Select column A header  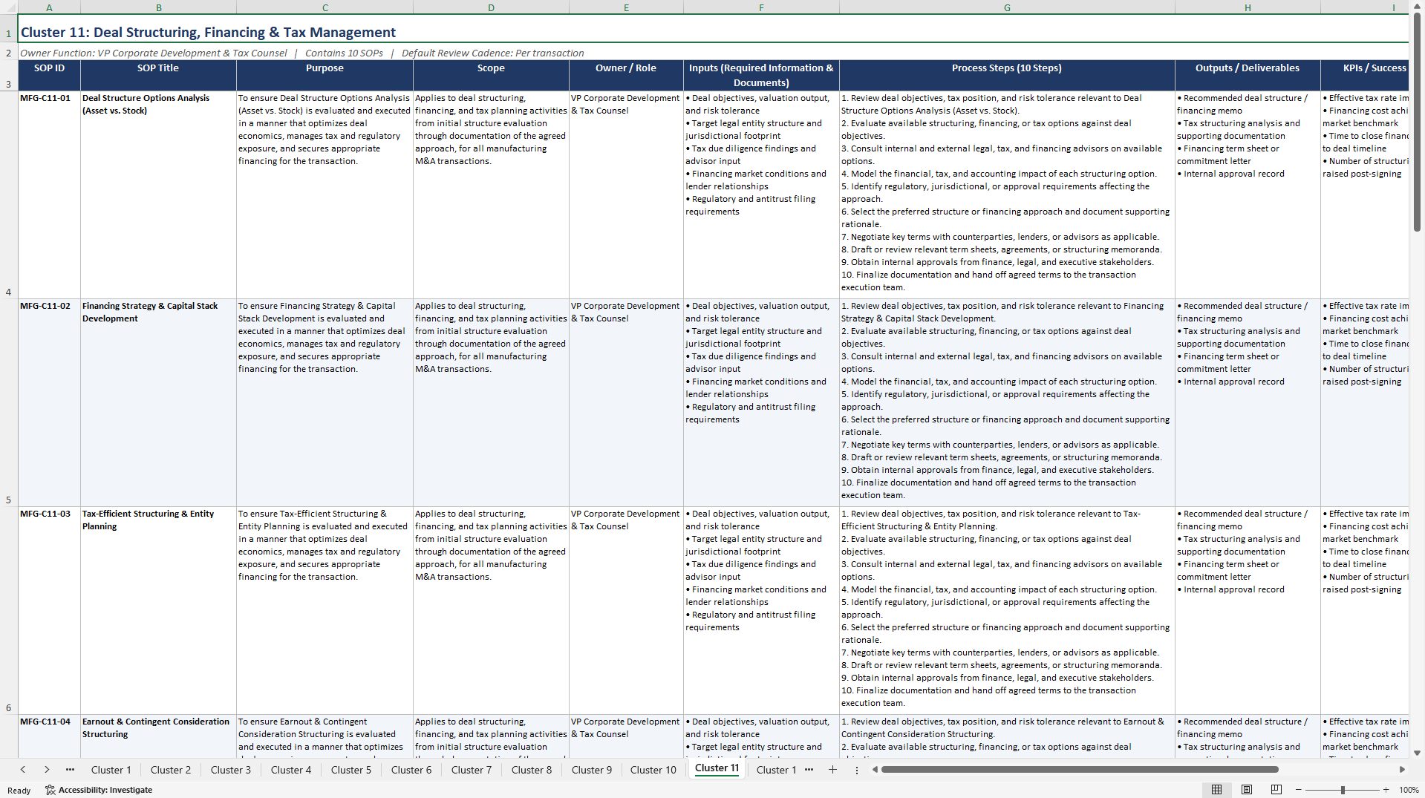pyautogui.click(x=49, y=7)
